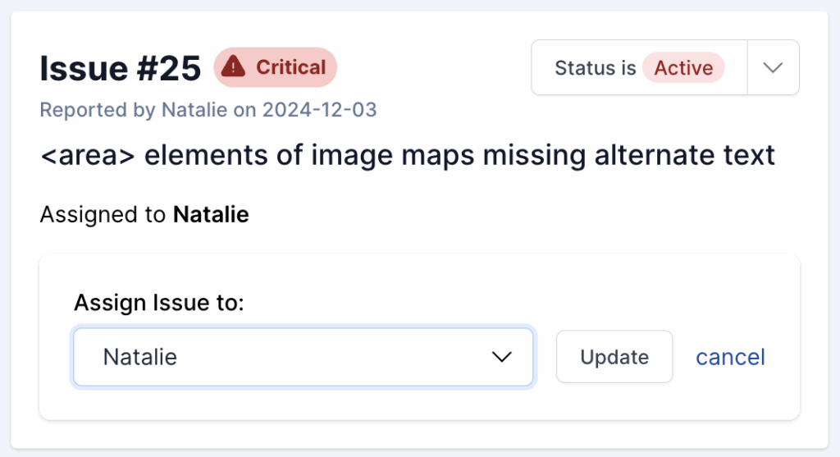Viewport: 840px width, 457px height.
Task: Click the arrow icon inside the assignee select
Action: click(x=500, y=357)
